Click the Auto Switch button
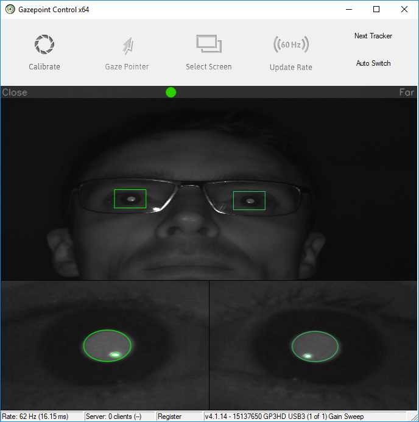Screen dimensions: 419x422 (373, 63)
